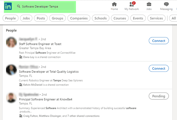Click the search magnifier icon
Viewport: 177px width, 120px height.
pyautogui.click(x=19, y=6)
